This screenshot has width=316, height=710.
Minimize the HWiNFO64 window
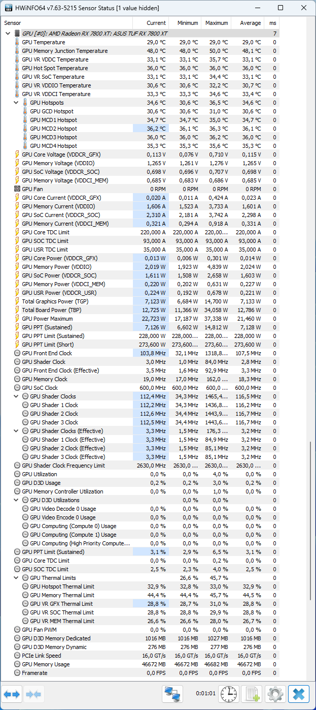(257, 8)
